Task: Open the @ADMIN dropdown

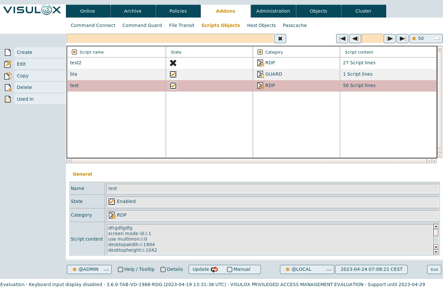Action: (89, 270)
